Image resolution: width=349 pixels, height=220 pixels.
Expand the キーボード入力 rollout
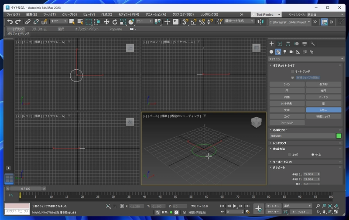pos(305,162)
